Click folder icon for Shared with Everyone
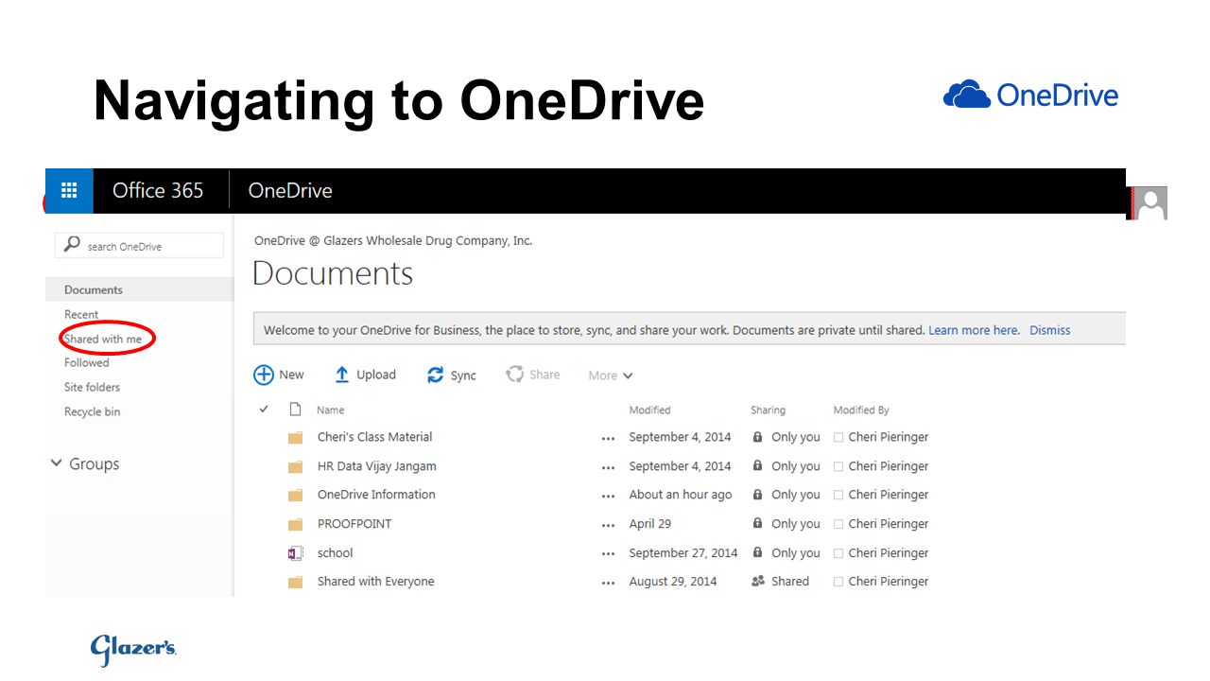This screenshot has width=1210, height=681. tap(296, 582)
